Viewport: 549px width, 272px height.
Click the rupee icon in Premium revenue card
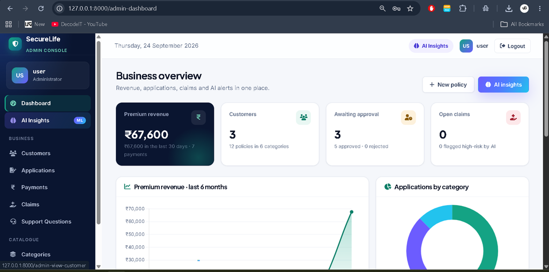tap(198, 117)
